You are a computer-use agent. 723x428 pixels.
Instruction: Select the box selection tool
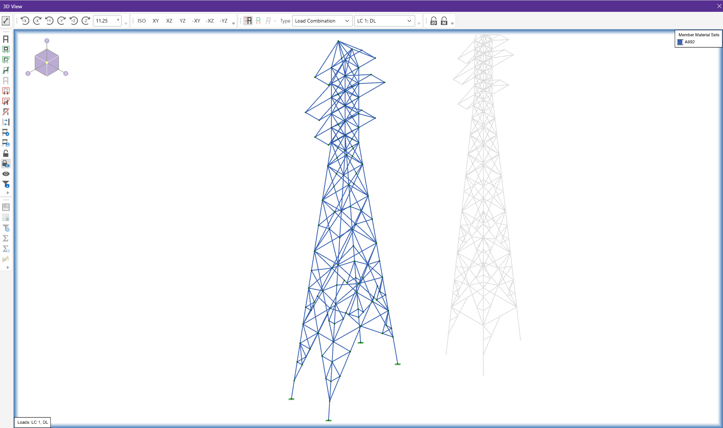pos(6,49)
